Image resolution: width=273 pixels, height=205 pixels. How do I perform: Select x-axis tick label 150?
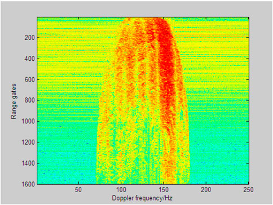point(164,190)
